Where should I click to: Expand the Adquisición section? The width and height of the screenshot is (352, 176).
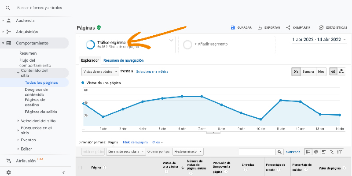(x=3, y=32)
